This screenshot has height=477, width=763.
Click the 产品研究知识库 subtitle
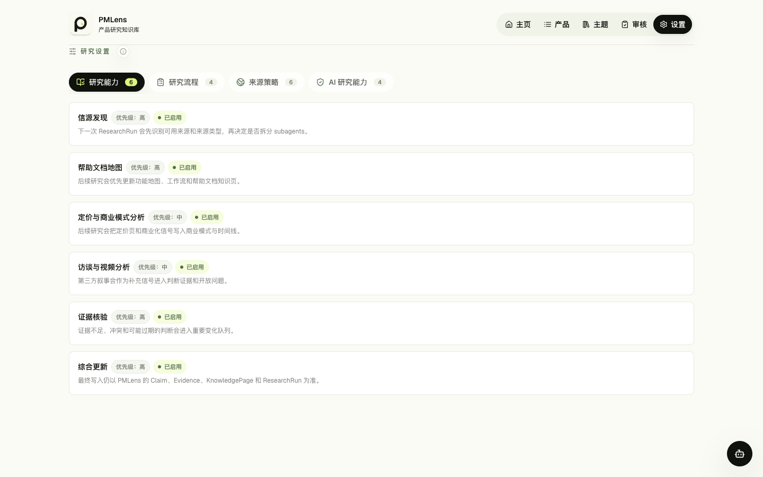click(119, 30)
